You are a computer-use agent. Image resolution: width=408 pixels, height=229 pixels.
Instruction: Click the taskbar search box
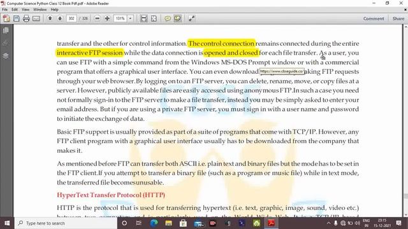(66, 223)
